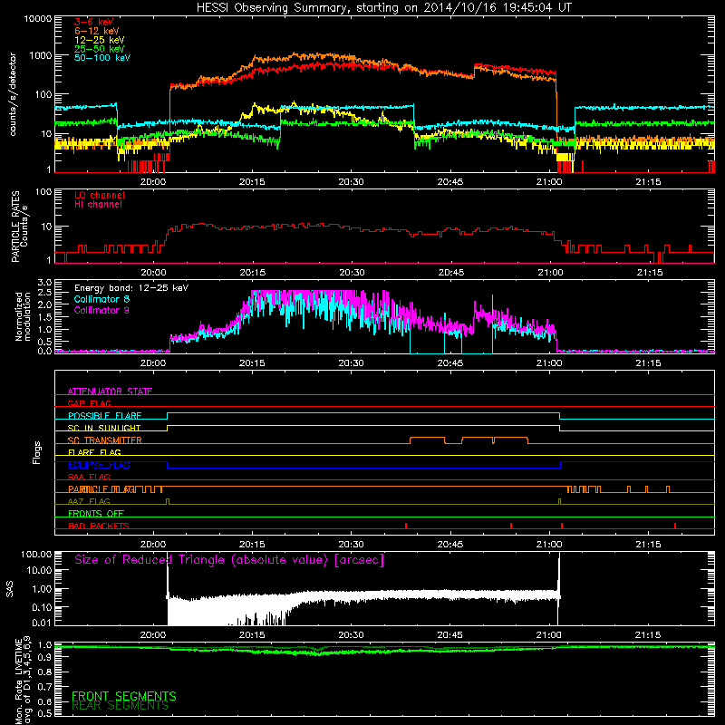The image size is (725, 725).
Task: Click the 21:00 tick under the particle rates plot
Action: pos(550,273)
